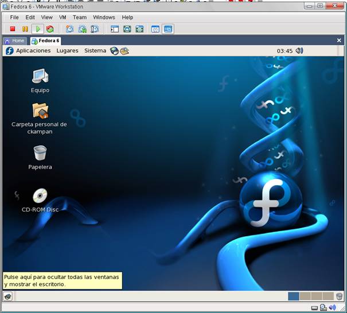Switch to the Home tab
347x313 pixels.
click(15, 41)
